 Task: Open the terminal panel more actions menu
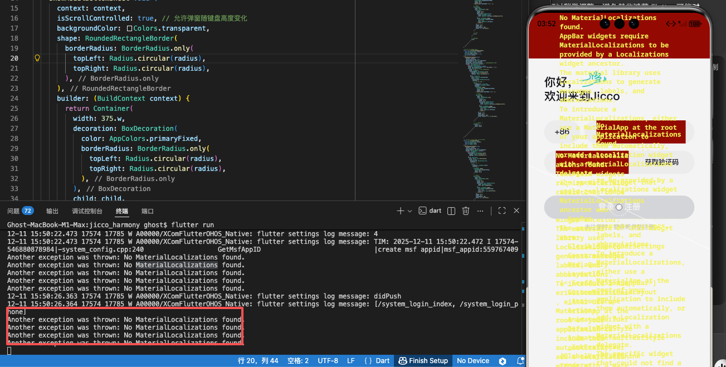480,211
